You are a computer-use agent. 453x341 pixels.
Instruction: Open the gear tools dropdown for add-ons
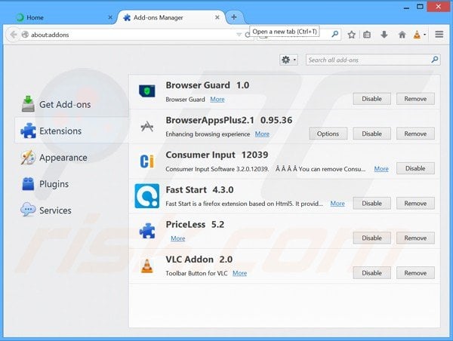pyautogui.click(x=288, y=60)
